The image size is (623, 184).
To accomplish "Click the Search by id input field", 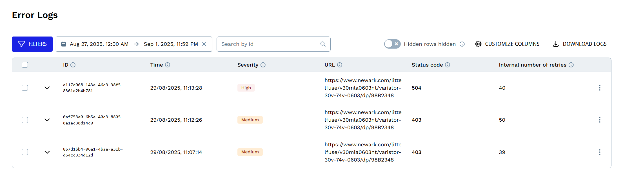I will point(269,44).
